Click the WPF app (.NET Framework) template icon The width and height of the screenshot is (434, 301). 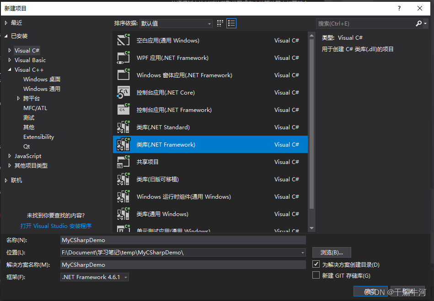(x=123, y=58)
